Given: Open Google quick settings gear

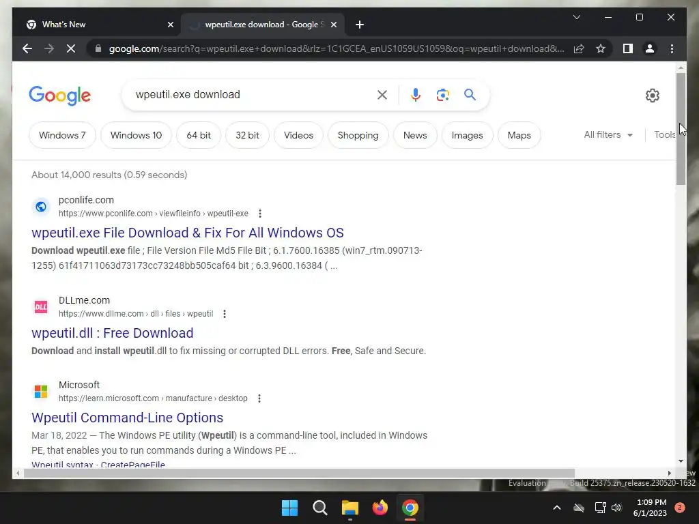Looking at the screenshot, I should pos(652,96).
